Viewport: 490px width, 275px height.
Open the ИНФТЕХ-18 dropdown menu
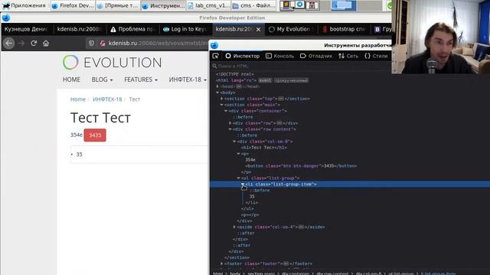(188, 79)
